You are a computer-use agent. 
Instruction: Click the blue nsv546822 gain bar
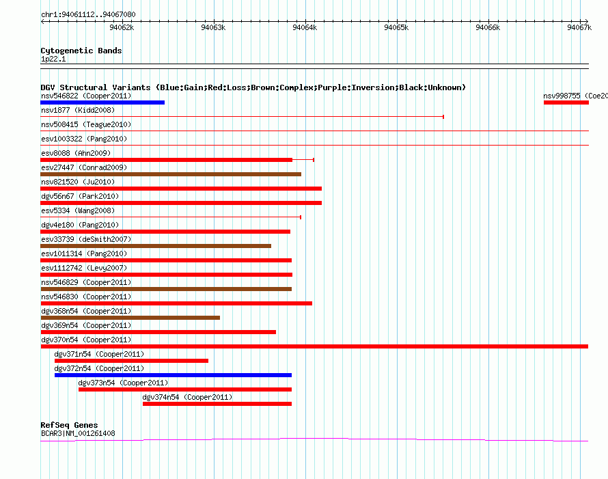(x=102, y=102)
